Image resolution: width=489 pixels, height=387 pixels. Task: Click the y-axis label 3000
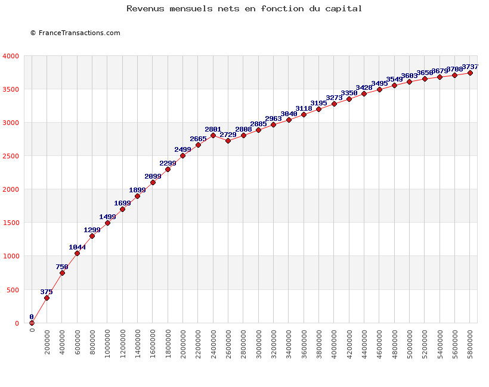coord(11,123)
